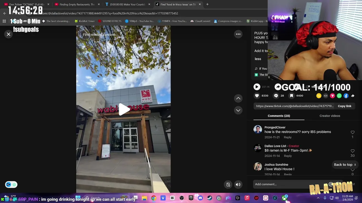Open the YtMp3 - YouTube bookmark

pos(139,21)
